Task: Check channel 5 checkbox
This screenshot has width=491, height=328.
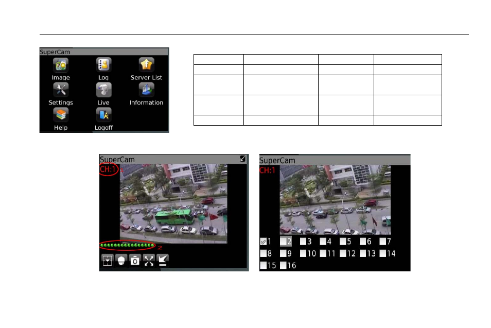Action: (343, 241)
